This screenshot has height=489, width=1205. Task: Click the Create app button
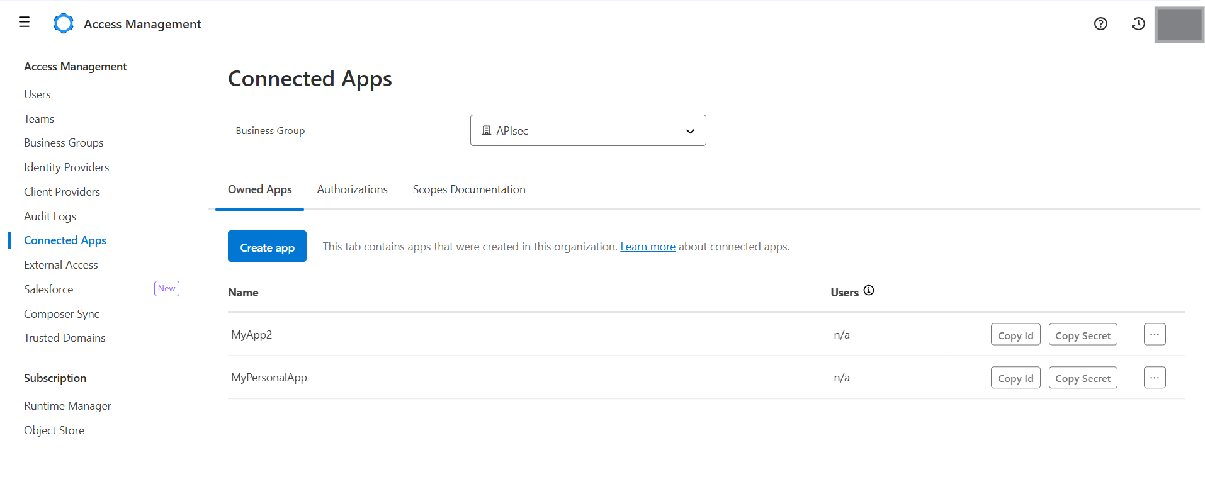pos(267,247)
